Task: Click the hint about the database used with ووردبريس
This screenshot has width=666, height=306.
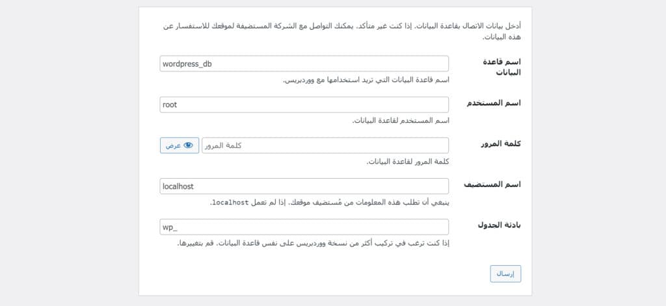Action: click(x=366, y=80)
